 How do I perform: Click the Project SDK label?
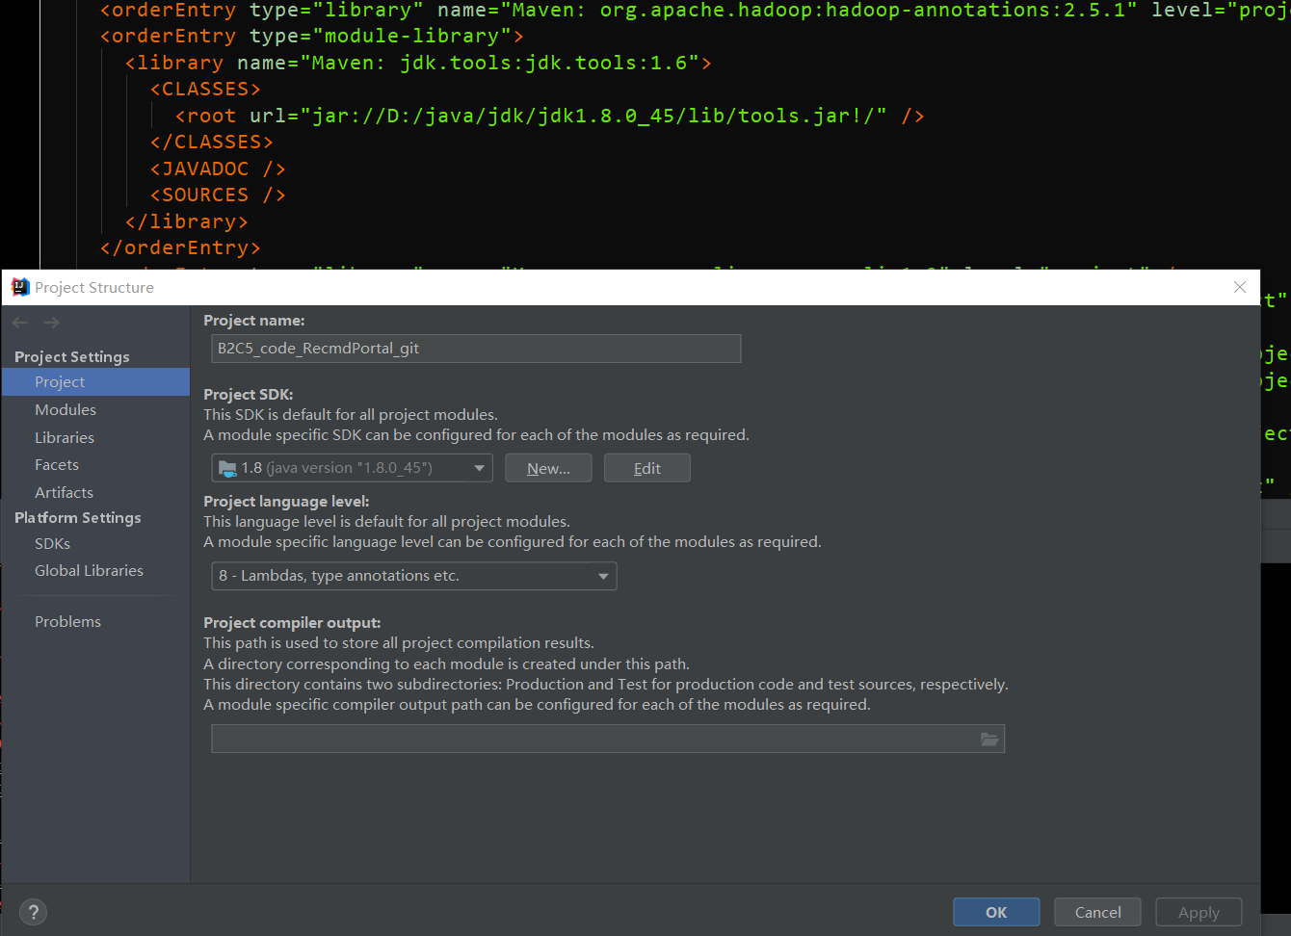point(249,394)
